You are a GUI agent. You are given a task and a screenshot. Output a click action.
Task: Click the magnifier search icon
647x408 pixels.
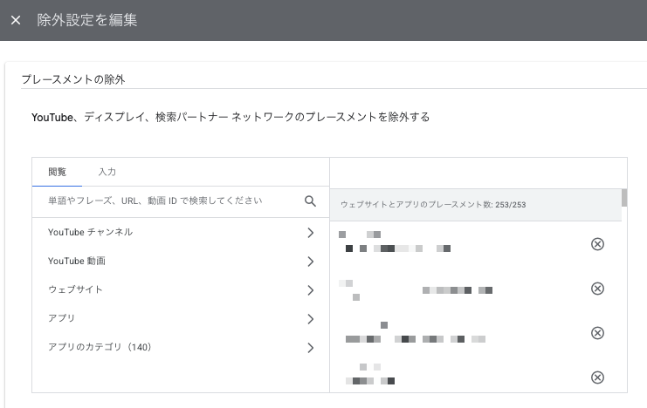point(310,201)
